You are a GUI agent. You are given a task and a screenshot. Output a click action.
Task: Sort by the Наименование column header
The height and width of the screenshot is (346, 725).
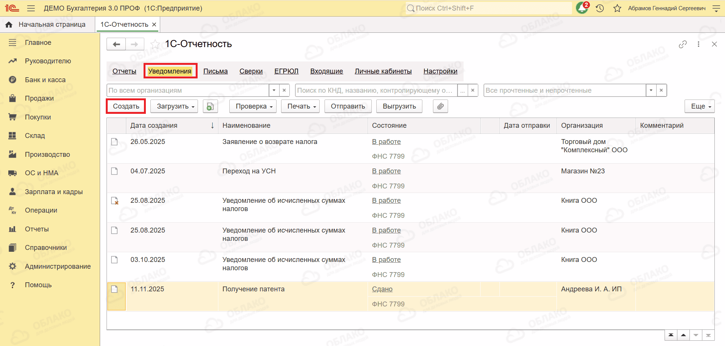[x=293, y=126]
